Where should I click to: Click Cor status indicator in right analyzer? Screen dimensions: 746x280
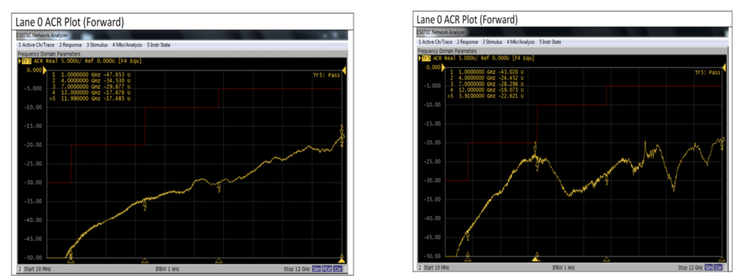(718, 267)
